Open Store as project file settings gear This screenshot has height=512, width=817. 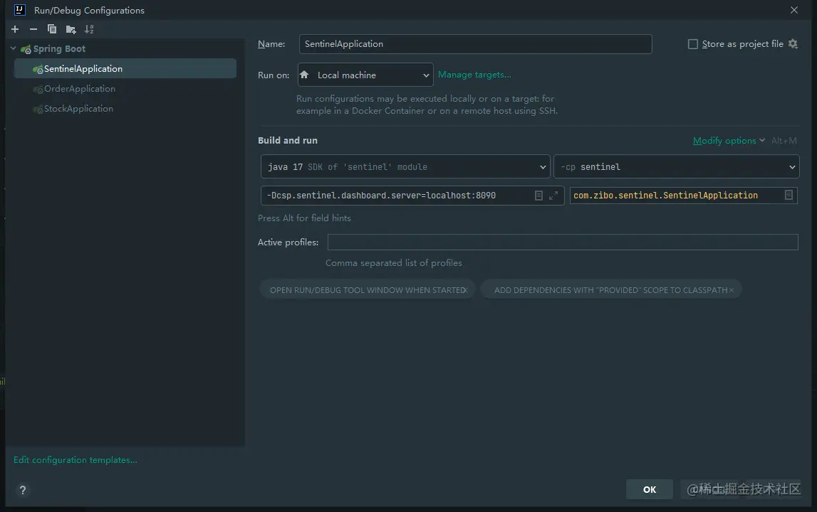click(793, 43)
